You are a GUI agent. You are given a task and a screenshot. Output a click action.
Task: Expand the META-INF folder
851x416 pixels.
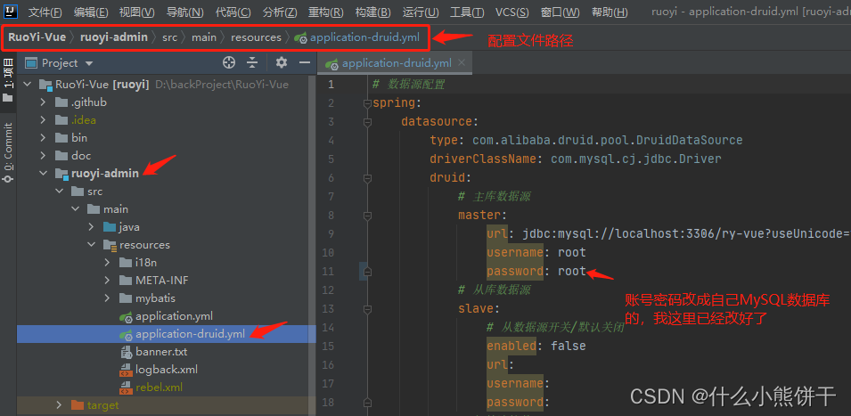(108, 281)
